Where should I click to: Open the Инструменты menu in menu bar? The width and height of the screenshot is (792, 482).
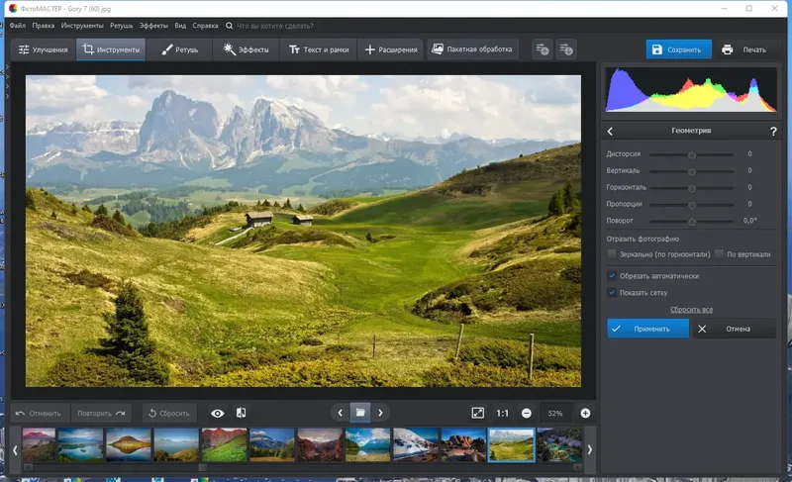[82, 25]
